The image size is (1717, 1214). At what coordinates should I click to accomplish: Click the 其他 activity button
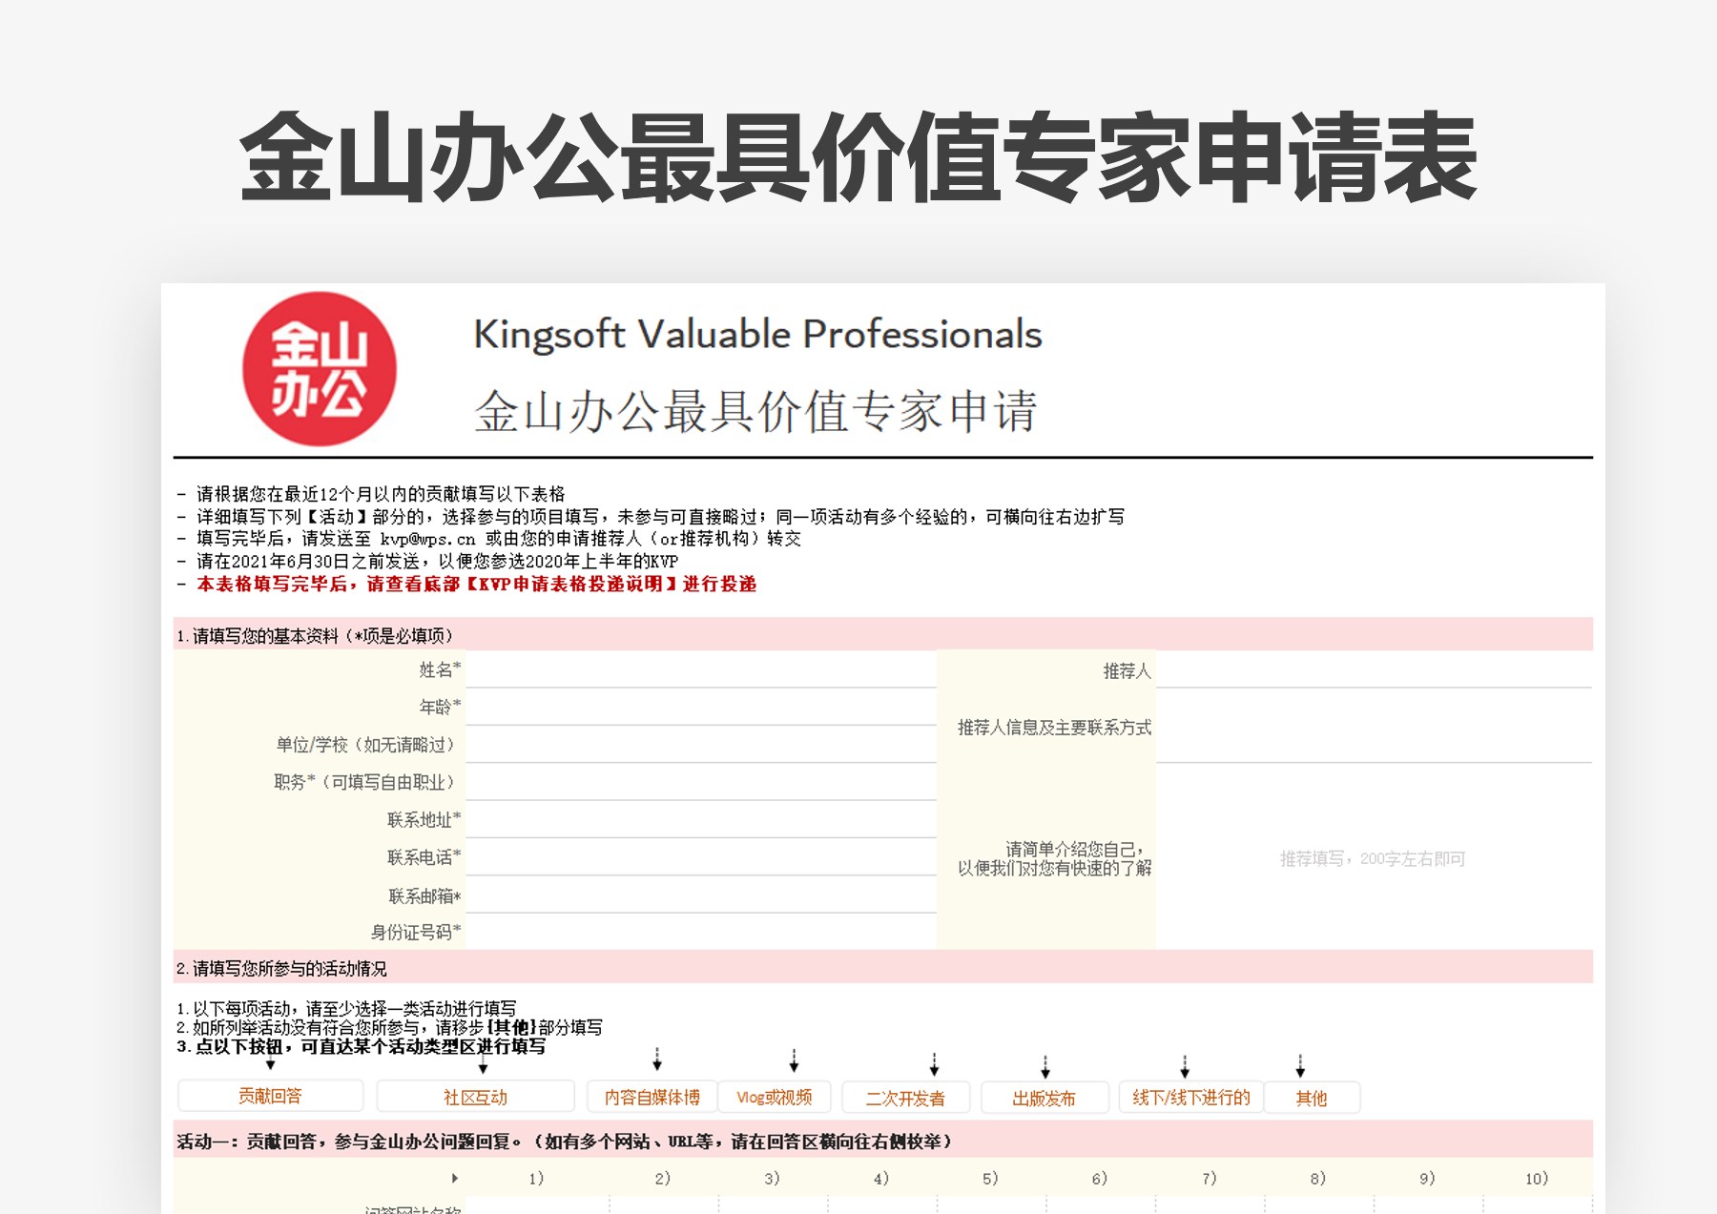point(1312,1097)
